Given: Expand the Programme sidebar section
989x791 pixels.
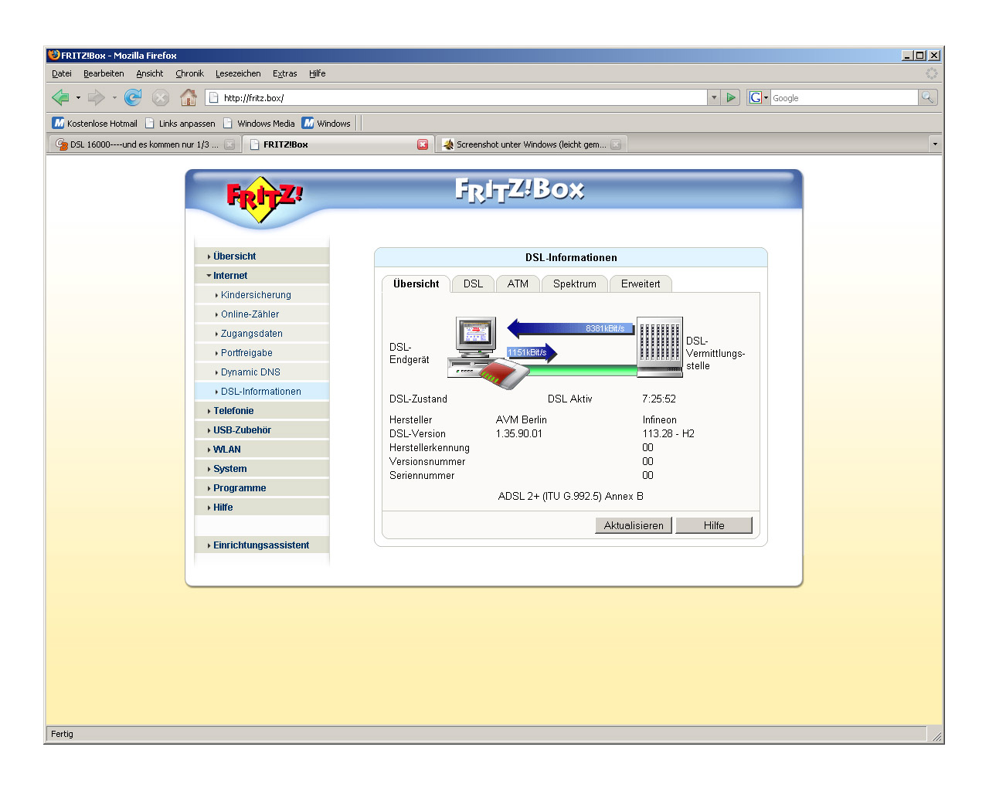Looking at the screenshot, I should [262, 488].
